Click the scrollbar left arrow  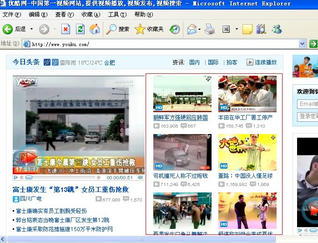pyautogui.click(x=3, y=239)
